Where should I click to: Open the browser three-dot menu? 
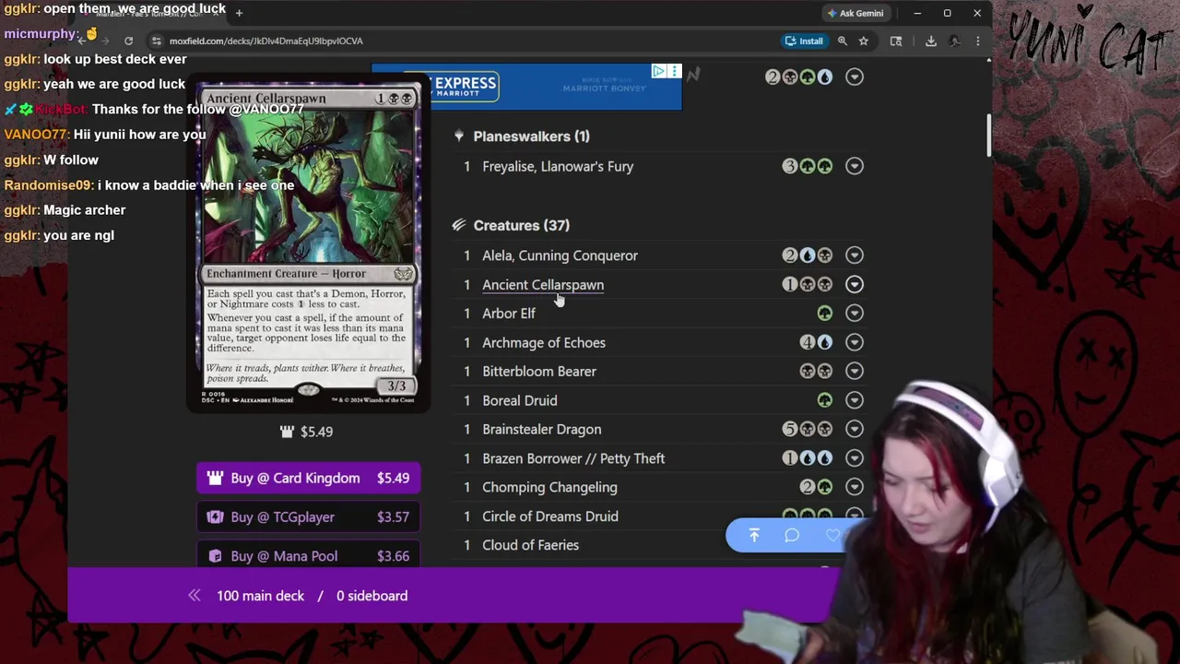click(x=978, y=41)
